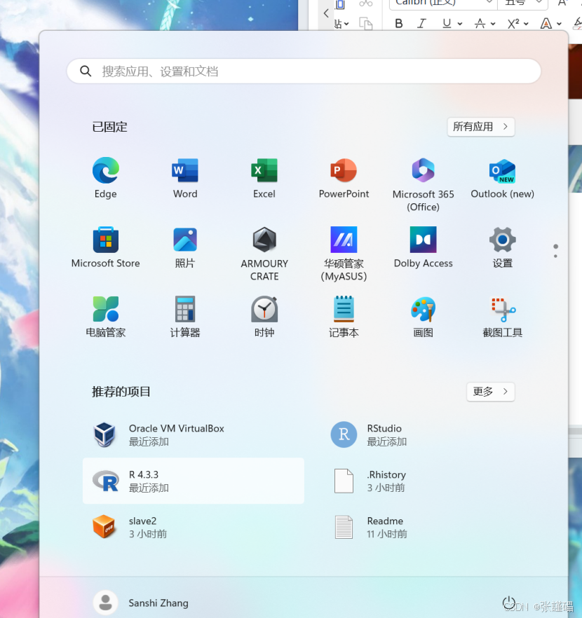Viewport: 582px width, 618px height.
Task: Focus the 搜索应用、设置和文档 search box
Action: (304, 71)
